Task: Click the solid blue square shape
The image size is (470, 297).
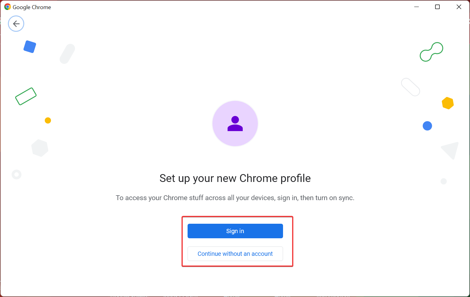Action: pos(30,47)
